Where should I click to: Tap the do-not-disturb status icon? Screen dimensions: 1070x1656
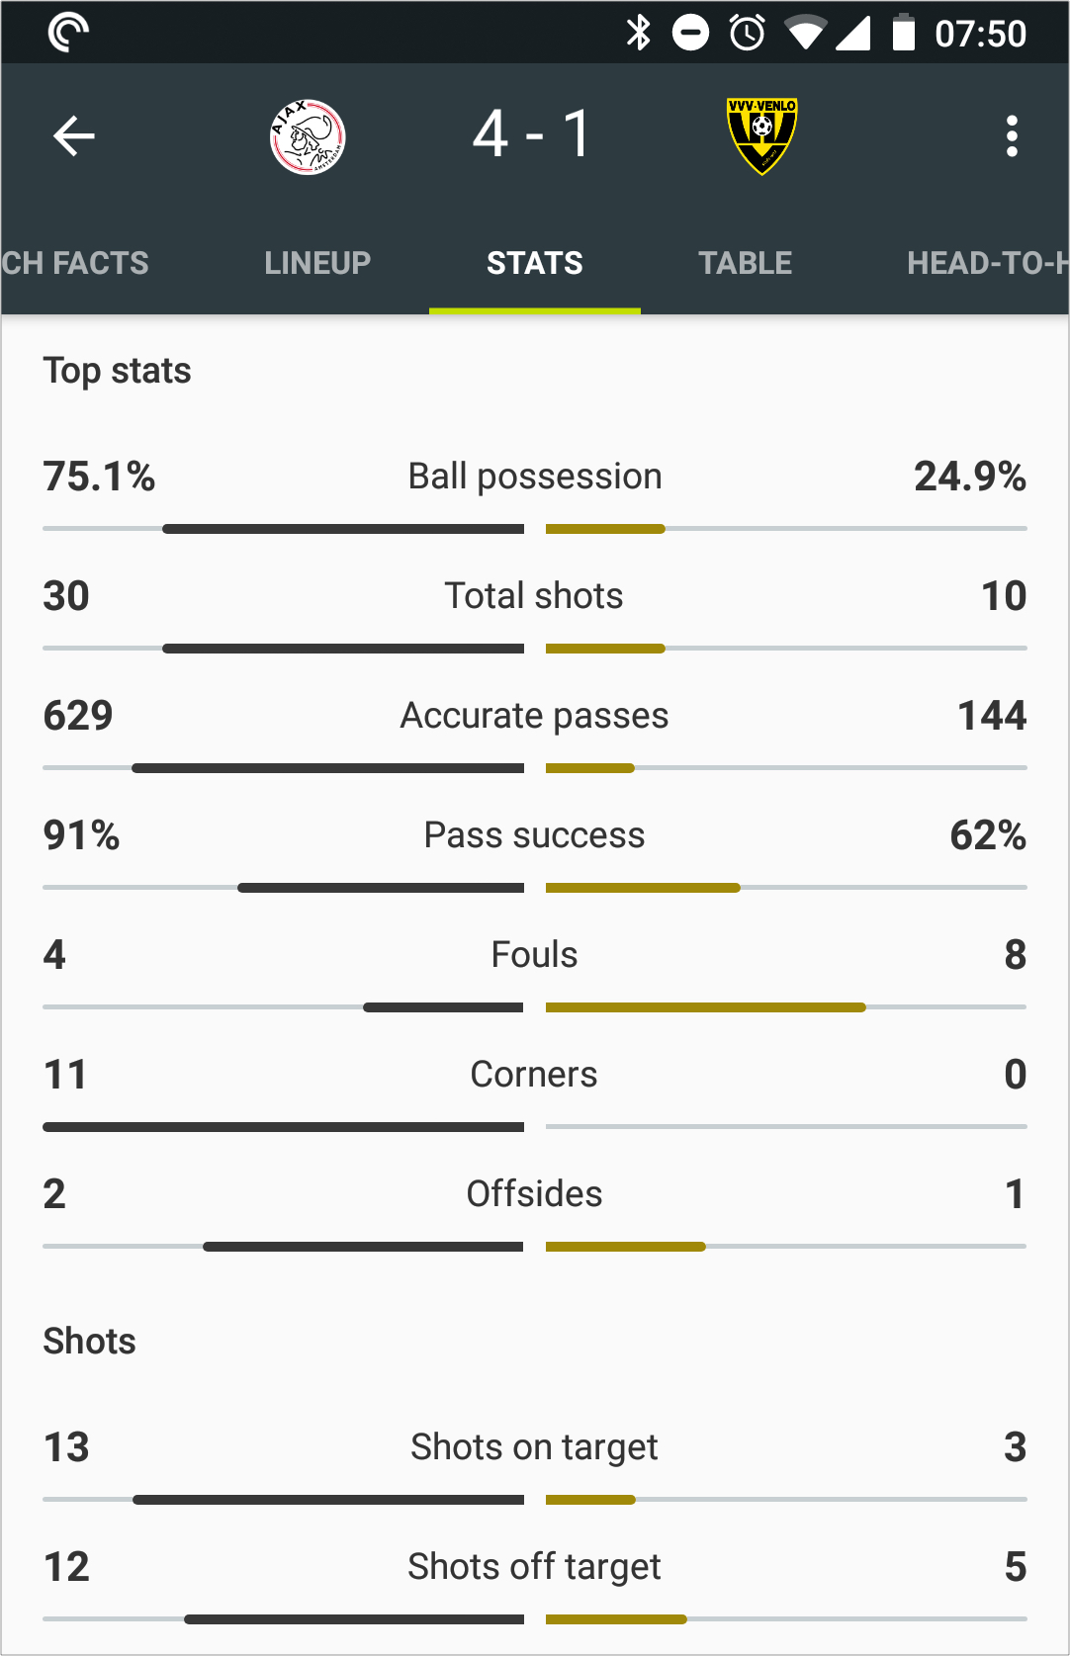pos(691,33)
